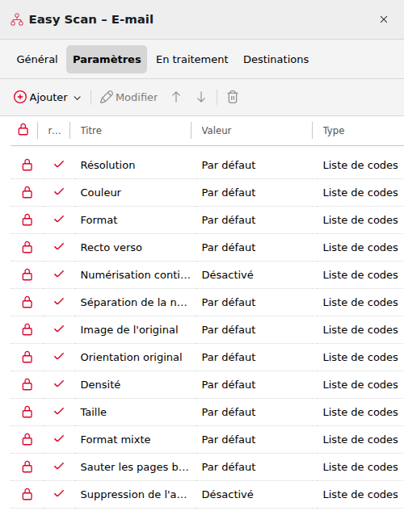Close the Easy Scan – E-mail panel
404x515 pixels.
pos(384,19)
